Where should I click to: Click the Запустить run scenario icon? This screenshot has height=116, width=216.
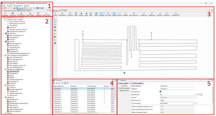tap(13, 13)
